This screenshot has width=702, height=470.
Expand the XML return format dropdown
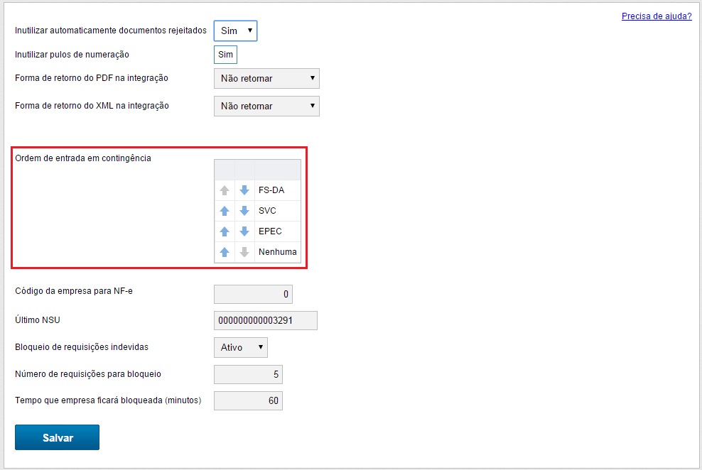point(266,106)
